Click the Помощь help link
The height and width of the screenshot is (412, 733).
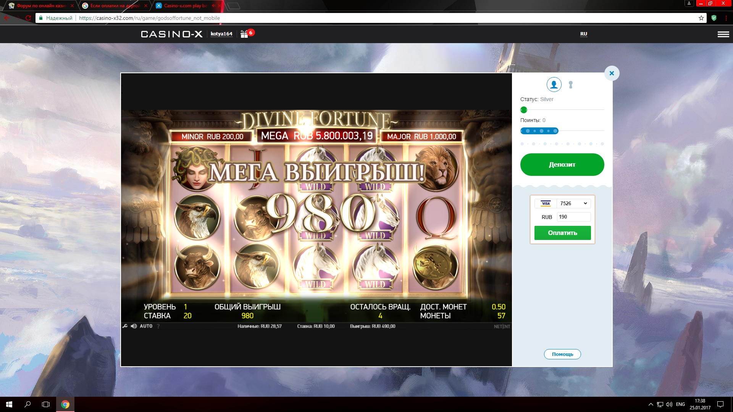coord(562,354)
